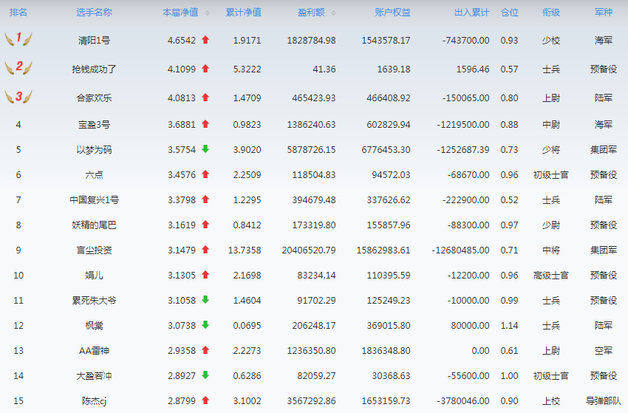This screenshot has width=628, height=413.
Task: Click red up arrow for 清阳1号
Action: pos(205,40)
